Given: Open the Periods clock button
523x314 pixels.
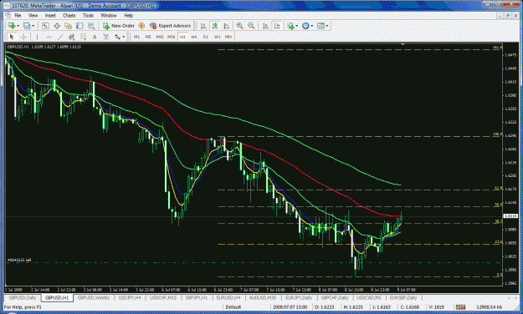Looking at the screenshot, I should pos(305,26).
